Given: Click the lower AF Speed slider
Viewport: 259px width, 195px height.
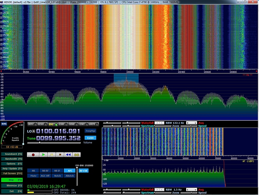Looking at the screenshot, I should point(189,193).
